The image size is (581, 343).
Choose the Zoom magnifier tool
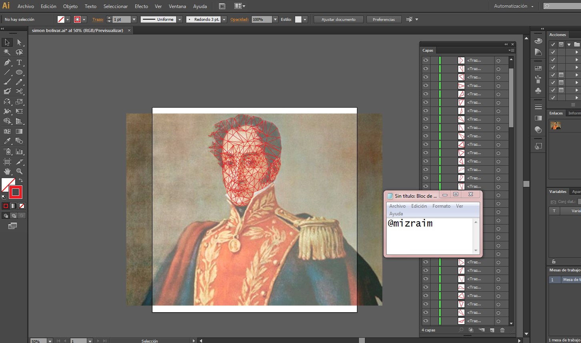coord(19,171)
